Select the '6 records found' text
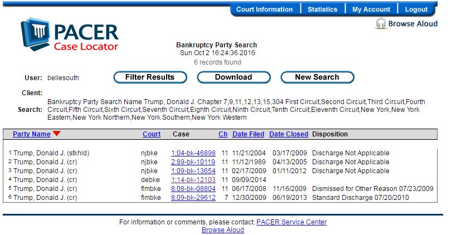Screen dimensions: 476x235 click(217, 62)
